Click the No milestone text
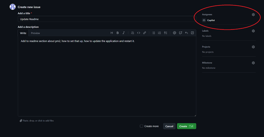Image resolution: width=264 pixels, height=137 pixels. point(209,68)
